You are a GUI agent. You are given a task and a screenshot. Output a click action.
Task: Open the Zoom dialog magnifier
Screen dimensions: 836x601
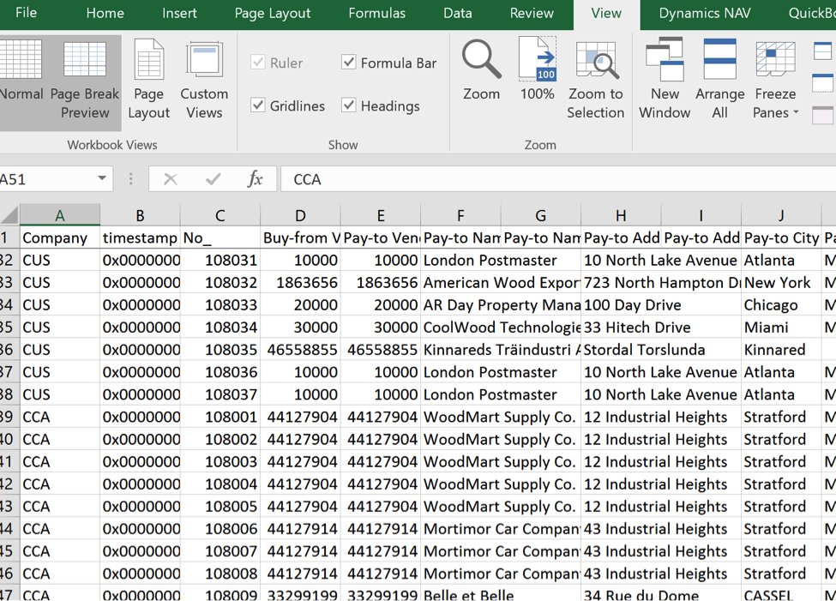coord(481,70)
